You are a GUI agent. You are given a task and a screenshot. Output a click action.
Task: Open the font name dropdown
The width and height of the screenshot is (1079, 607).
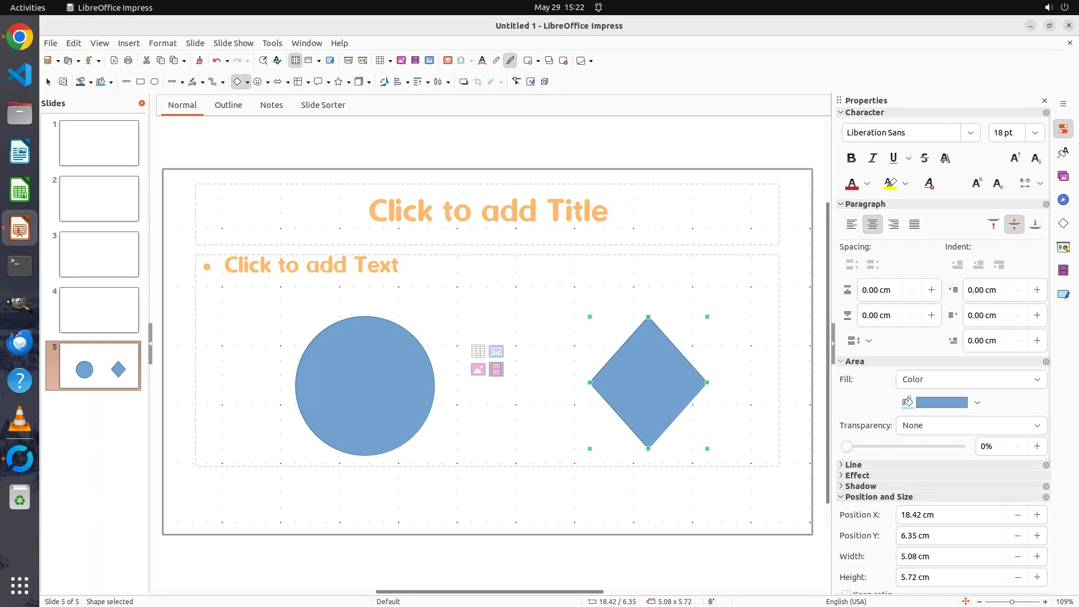click(970, 133)
